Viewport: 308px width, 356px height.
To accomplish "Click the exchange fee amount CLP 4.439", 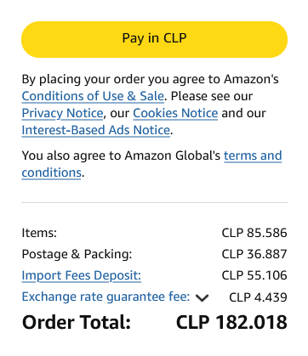I will tap(258, 297).
